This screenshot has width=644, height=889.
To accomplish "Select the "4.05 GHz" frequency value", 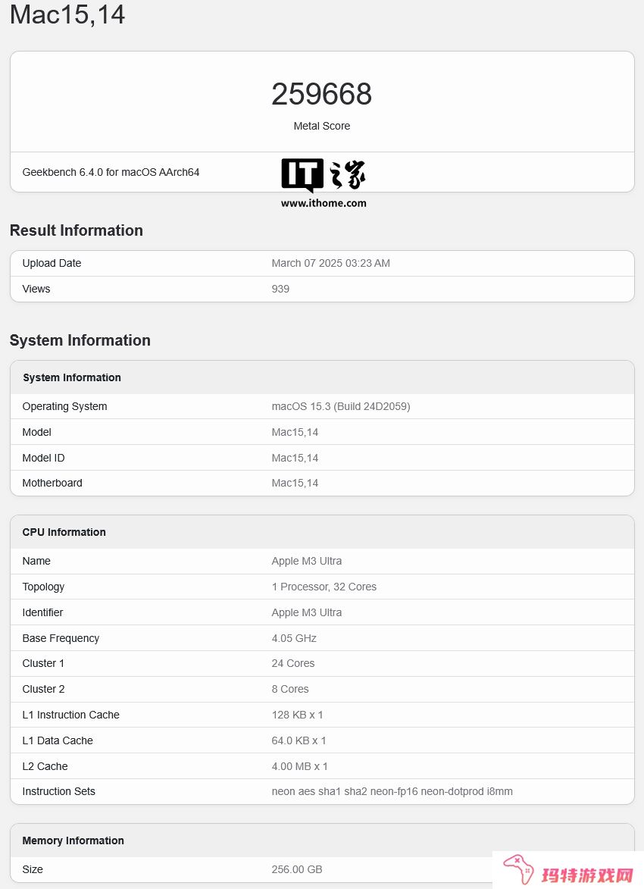I will click(x=294, y=638).
